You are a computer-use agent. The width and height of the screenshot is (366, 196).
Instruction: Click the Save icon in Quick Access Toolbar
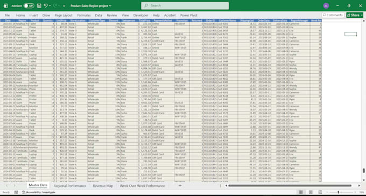(x=39, y=5)
